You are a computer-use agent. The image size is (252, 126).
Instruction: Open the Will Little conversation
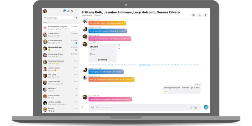[x=61, y=76]
